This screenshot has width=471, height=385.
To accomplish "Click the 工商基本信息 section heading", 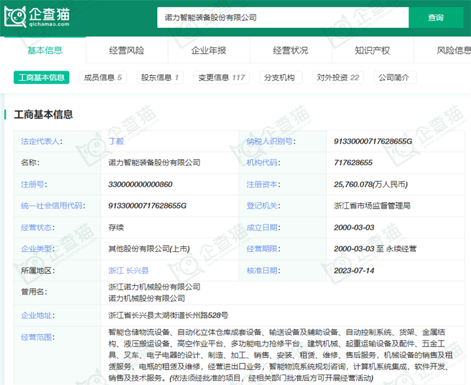I will 43,115.
